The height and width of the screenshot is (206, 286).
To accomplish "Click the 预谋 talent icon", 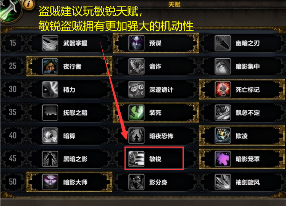I will [136, 43].
